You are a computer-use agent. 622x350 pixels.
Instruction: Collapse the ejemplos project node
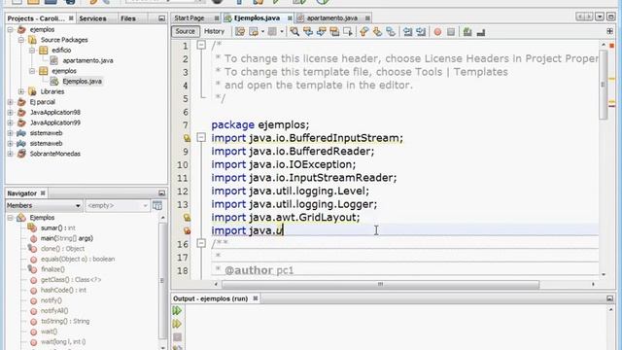click(11, 30)
